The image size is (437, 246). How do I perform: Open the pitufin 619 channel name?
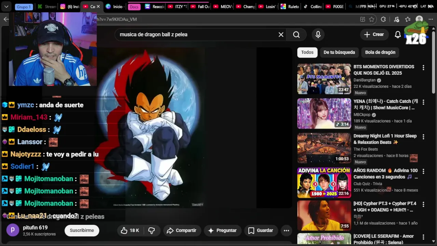(35, 228)
